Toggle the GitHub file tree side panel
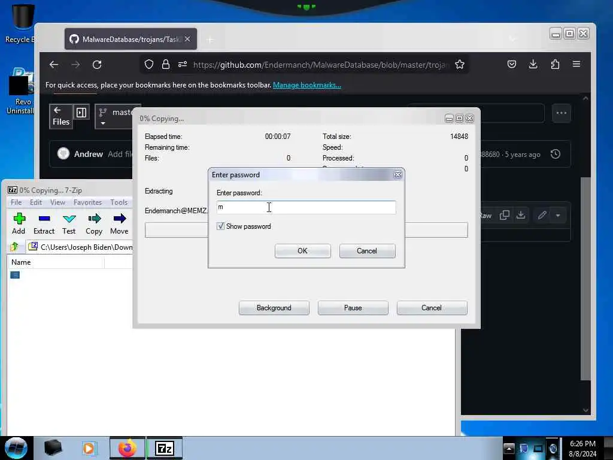The image size is (613, 460). pos(81,113)
